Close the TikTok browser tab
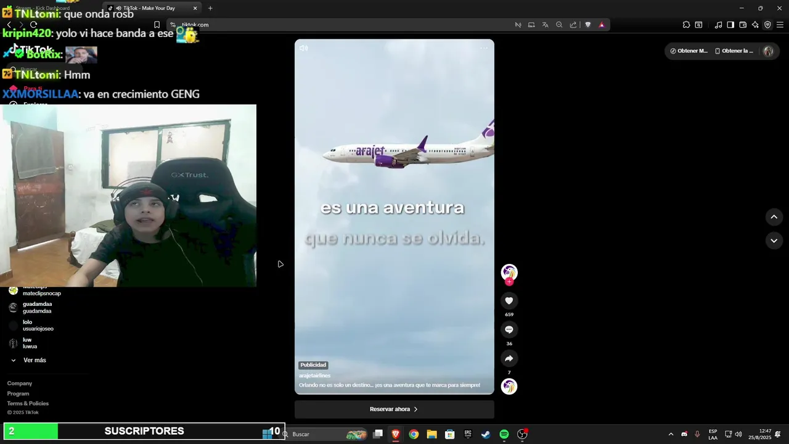Screen dimensions: 789x444 point(195,8)
